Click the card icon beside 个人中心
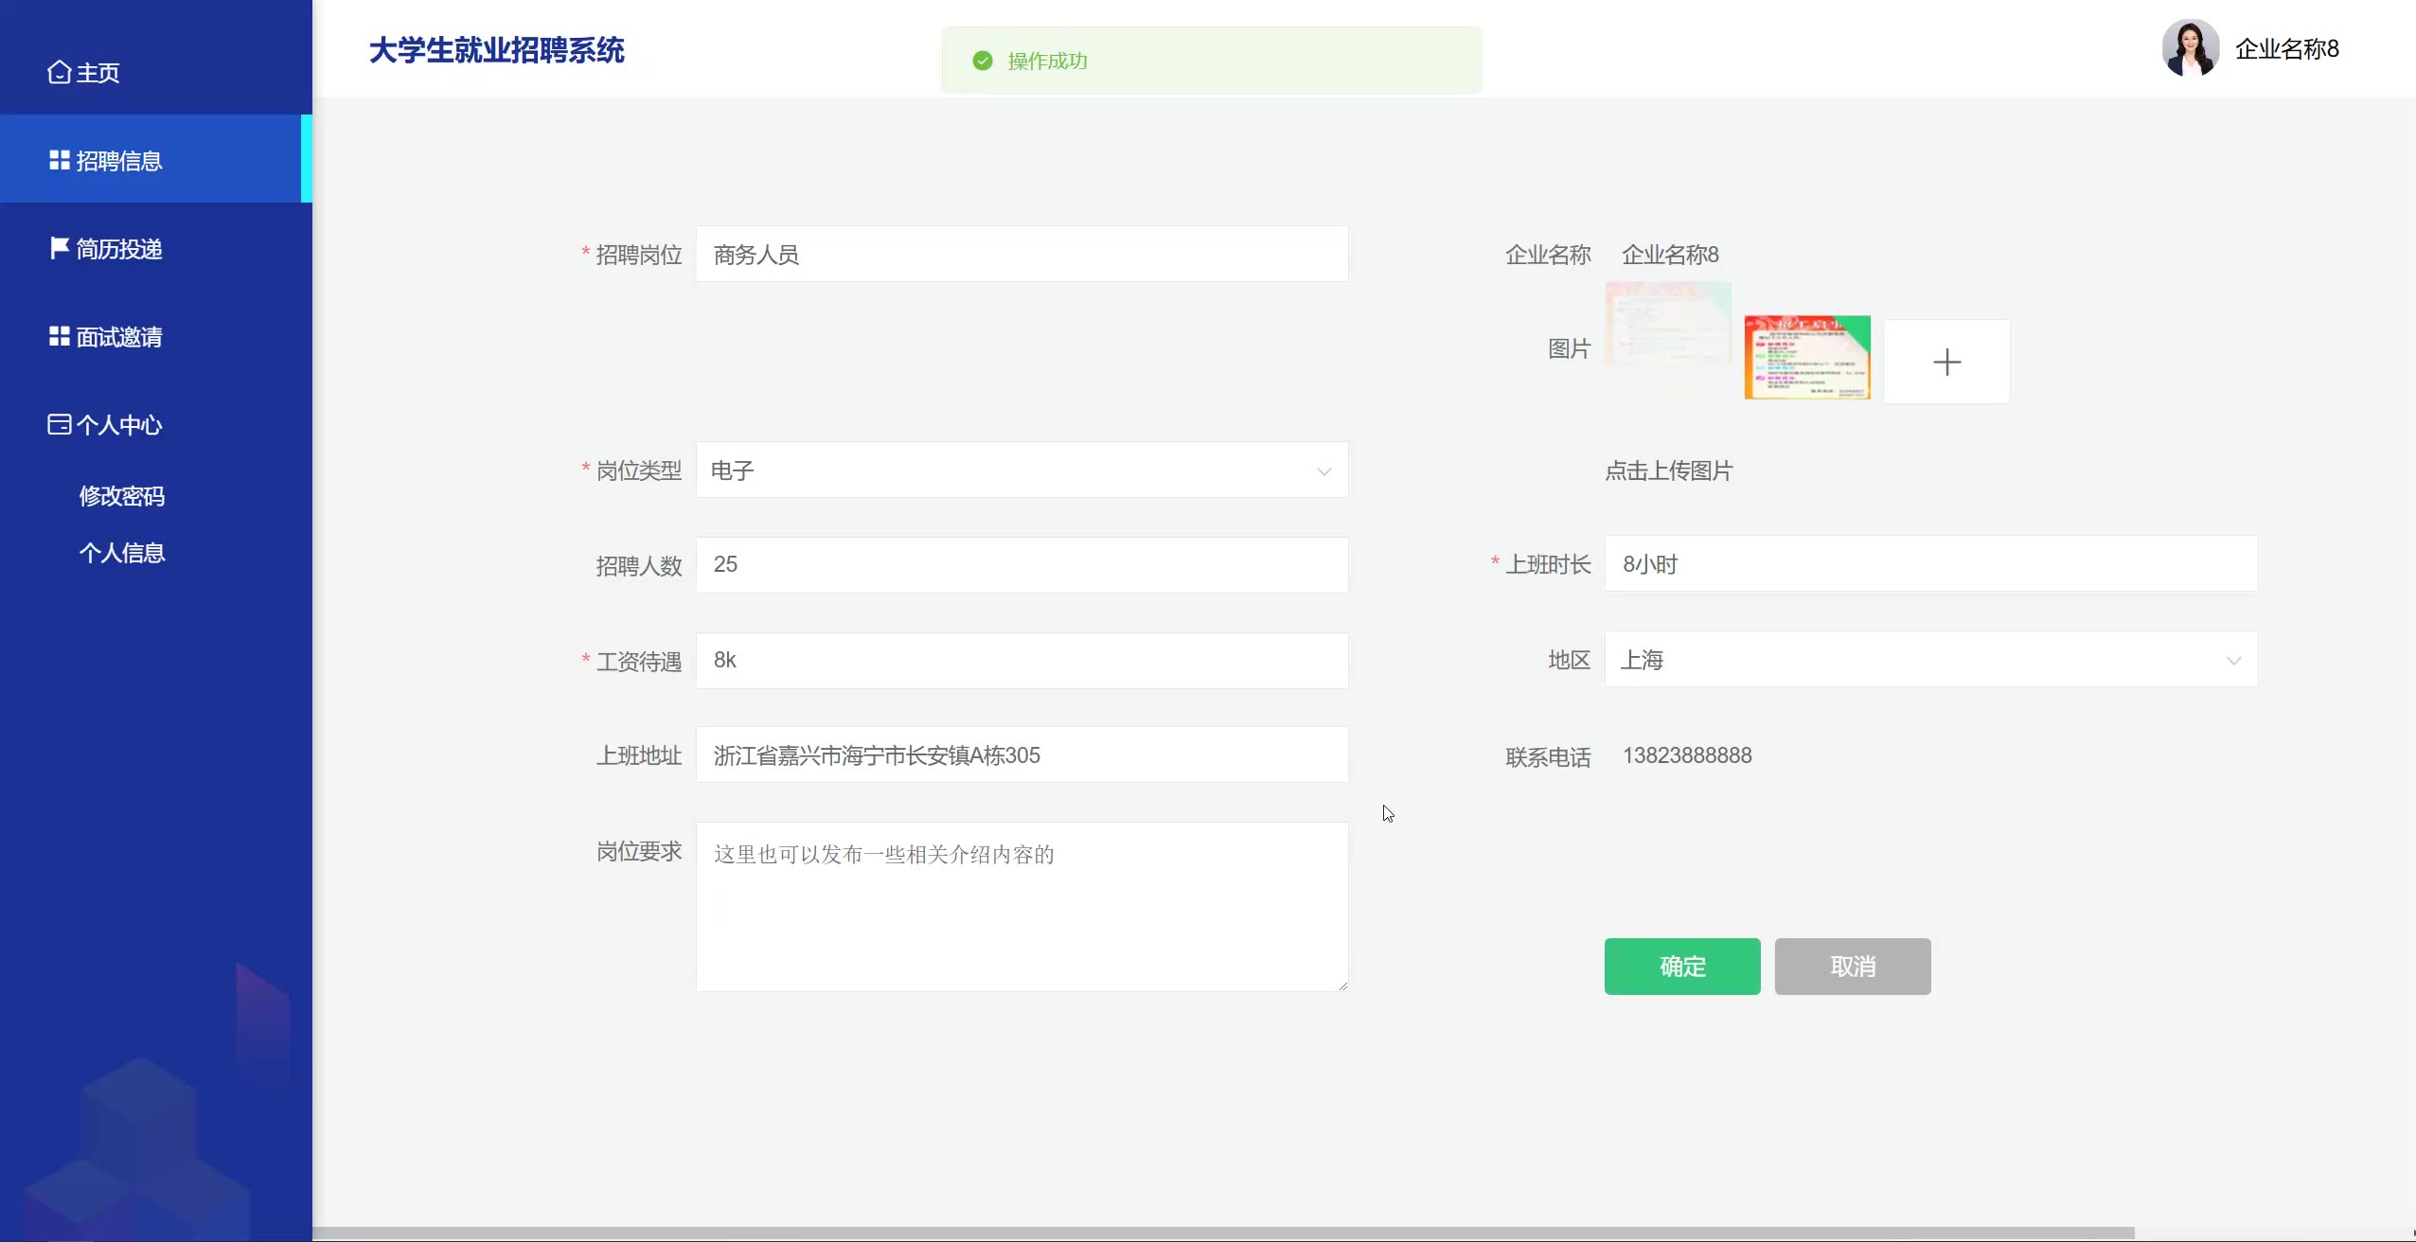 [x=59, y=424]
